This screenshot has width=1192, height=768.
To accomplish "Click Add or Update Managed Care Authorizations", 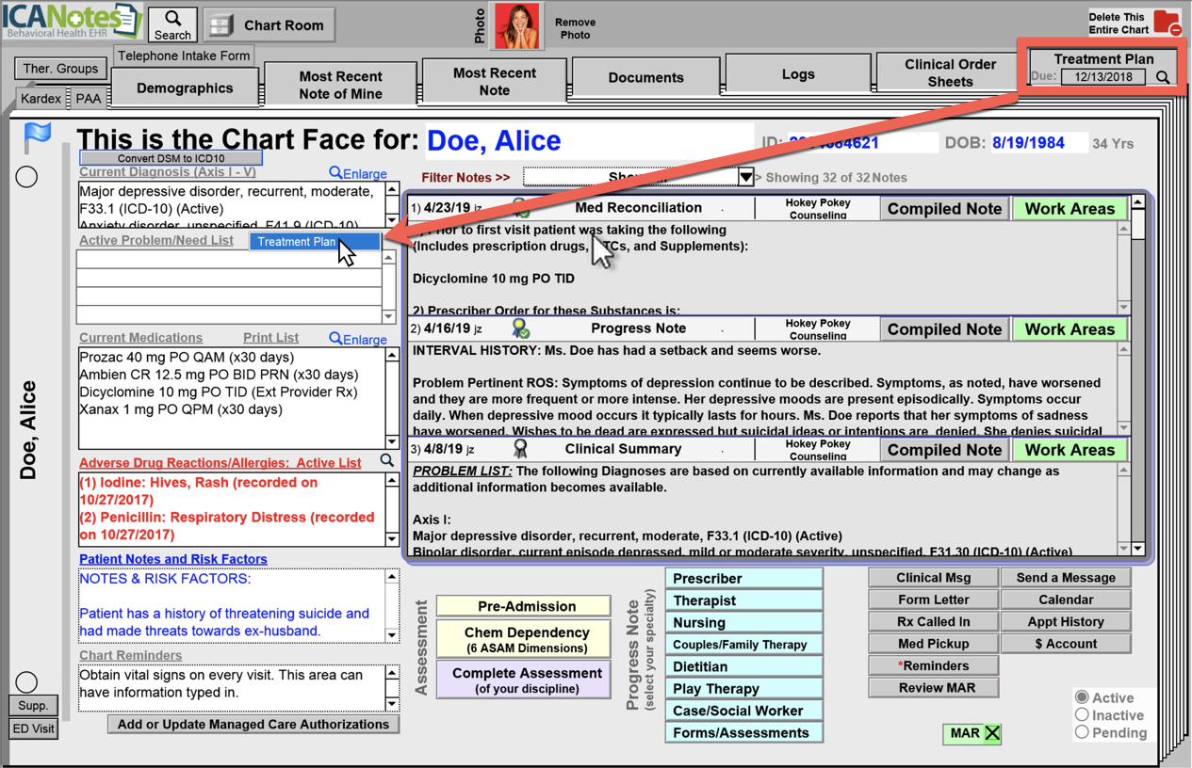I will tap(253, 725).
